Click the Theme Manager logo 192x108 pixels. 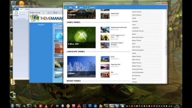point(46,18)
